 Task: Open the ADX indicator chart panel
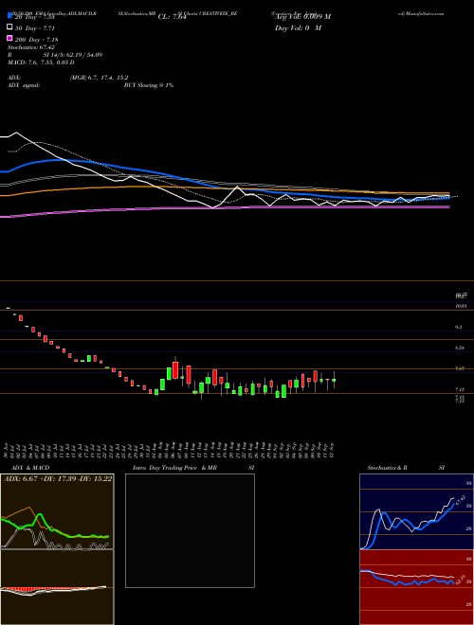[57, 511]
